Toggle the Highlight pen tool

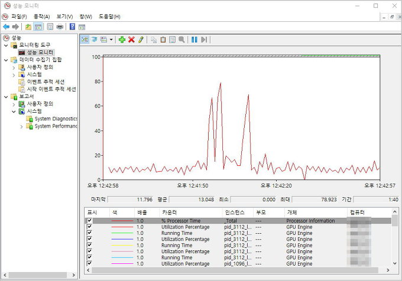tap(141, 40)
